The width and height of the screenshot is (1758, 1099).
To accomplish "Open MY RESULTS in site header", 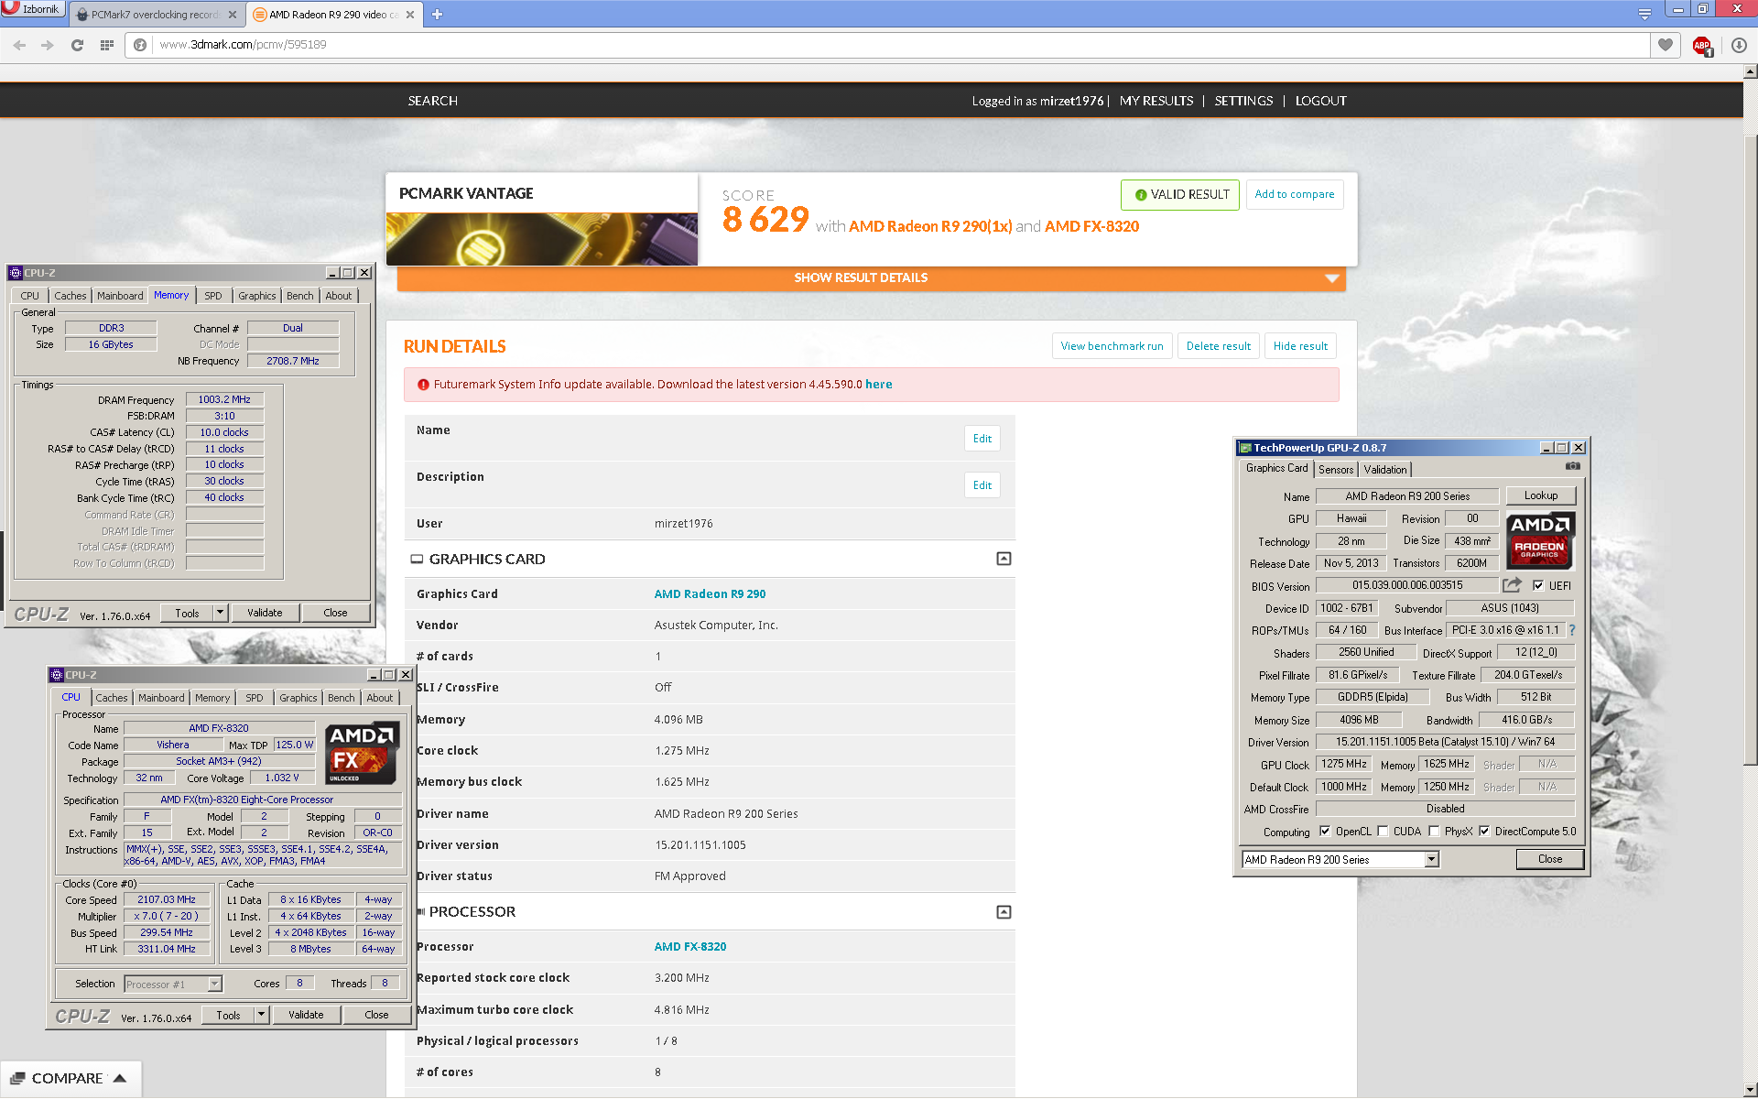I will pos(1156,101).
